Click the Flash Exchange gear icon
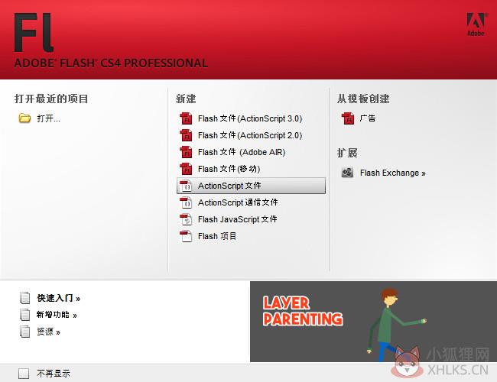The height and width of the screenshot is (382, 497). 347,173
